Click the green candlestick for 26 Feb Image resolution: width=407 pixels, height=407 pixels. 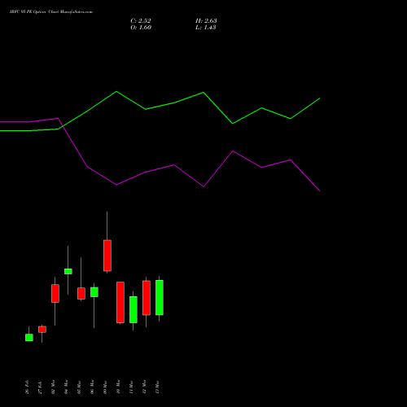29,338
